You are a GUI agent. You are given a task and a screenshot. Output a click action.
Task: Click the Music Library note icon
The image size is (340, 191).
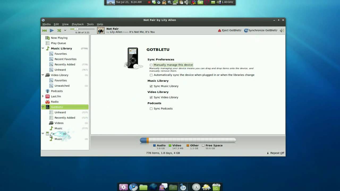(48, 49)
